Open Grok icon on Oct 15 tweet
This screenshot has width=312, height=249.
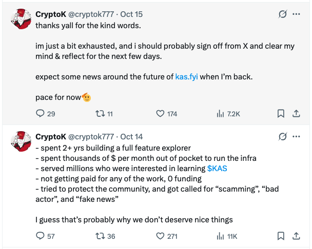282,14
